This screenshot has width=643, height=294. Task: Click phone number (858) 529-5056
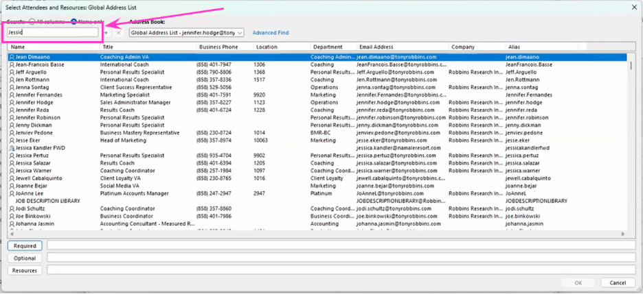[215, 87]
